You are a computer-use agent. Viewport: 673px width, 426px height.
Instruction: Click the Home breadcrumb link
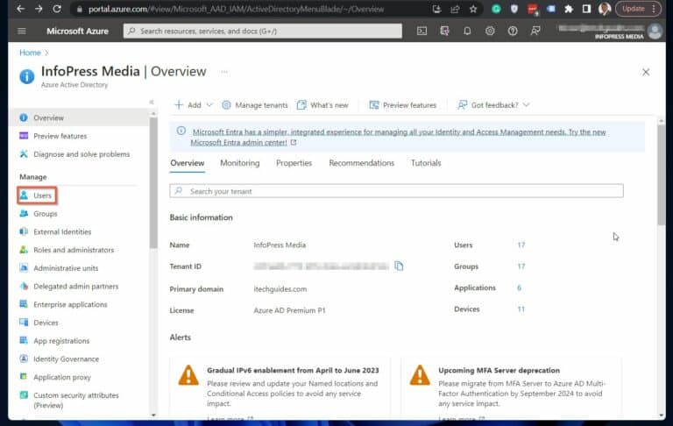pos(30,53)
